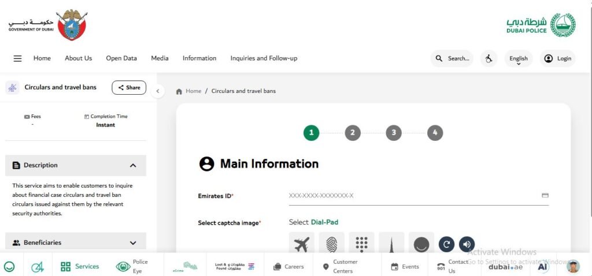Viewport: 592px width, 276px height.
Task: Click the Home breadcrumb link
Action: [x=193, y=91]
